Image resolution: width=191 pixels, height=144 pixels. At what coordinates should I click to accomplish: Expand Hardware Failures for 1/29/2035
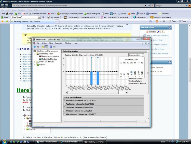tap(64, 107)
